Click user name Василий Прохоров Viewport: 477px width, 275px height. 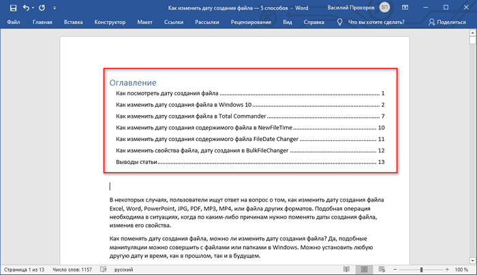pos(351,8)
